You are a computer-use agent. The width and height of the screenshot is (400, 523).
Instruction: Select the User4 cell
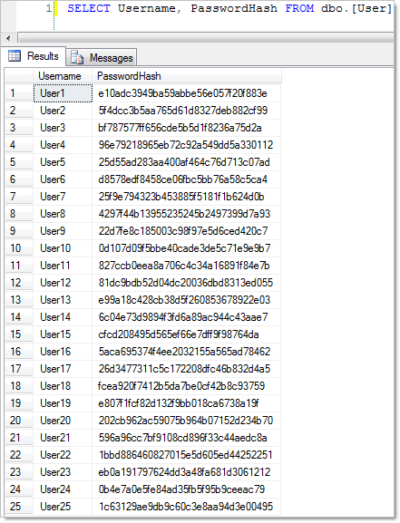point(63,145)
